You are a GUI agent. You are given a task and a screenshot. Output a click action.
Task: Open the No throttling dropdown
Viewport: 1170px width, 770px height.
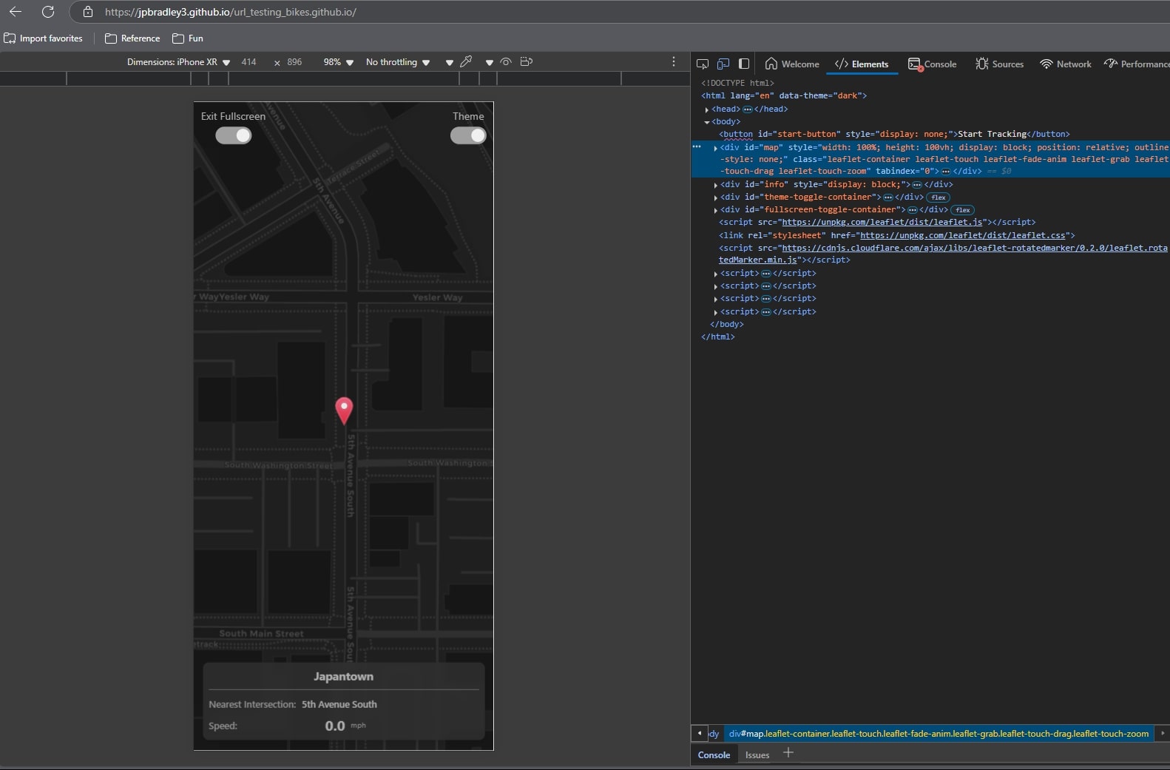398,62
